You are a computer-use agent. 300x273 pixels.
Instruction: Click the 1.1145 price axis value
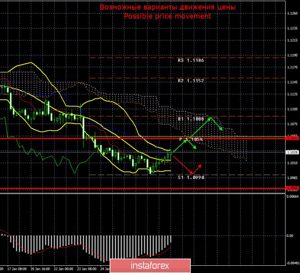coord(292,82)
